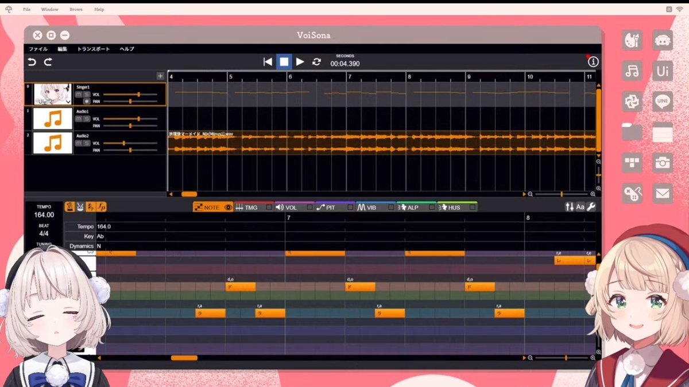Mute the Audio1 track
This screenshot has width=689, height=387.
click(79, 119)
